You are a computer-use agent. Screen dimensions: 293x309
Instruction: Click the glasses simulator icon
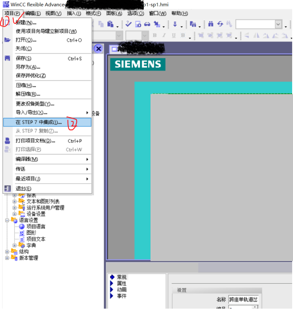[x=147, y=24]
